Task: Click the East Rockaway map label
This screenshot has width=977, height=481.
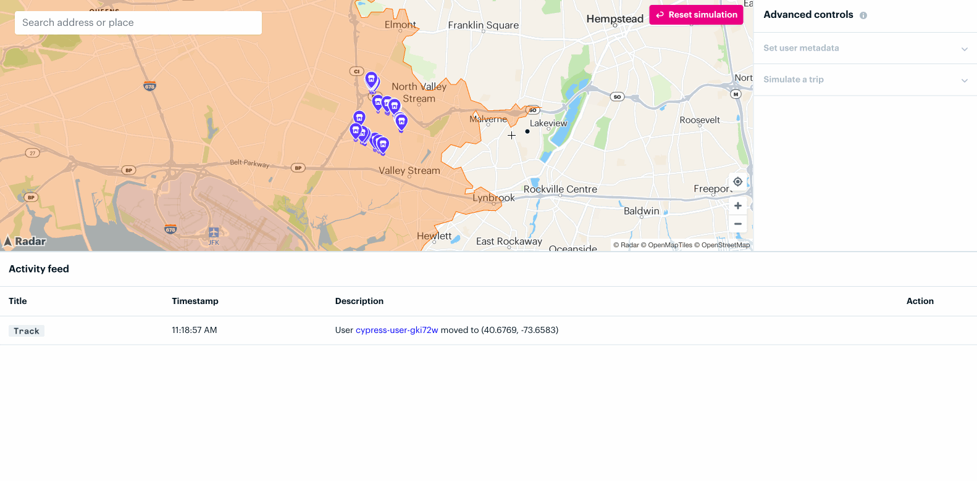Action: coord(509,242)
